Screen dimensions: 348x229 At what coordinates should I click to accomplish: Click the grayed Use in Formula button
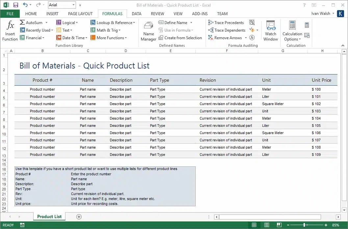click(x=176, y=30)
